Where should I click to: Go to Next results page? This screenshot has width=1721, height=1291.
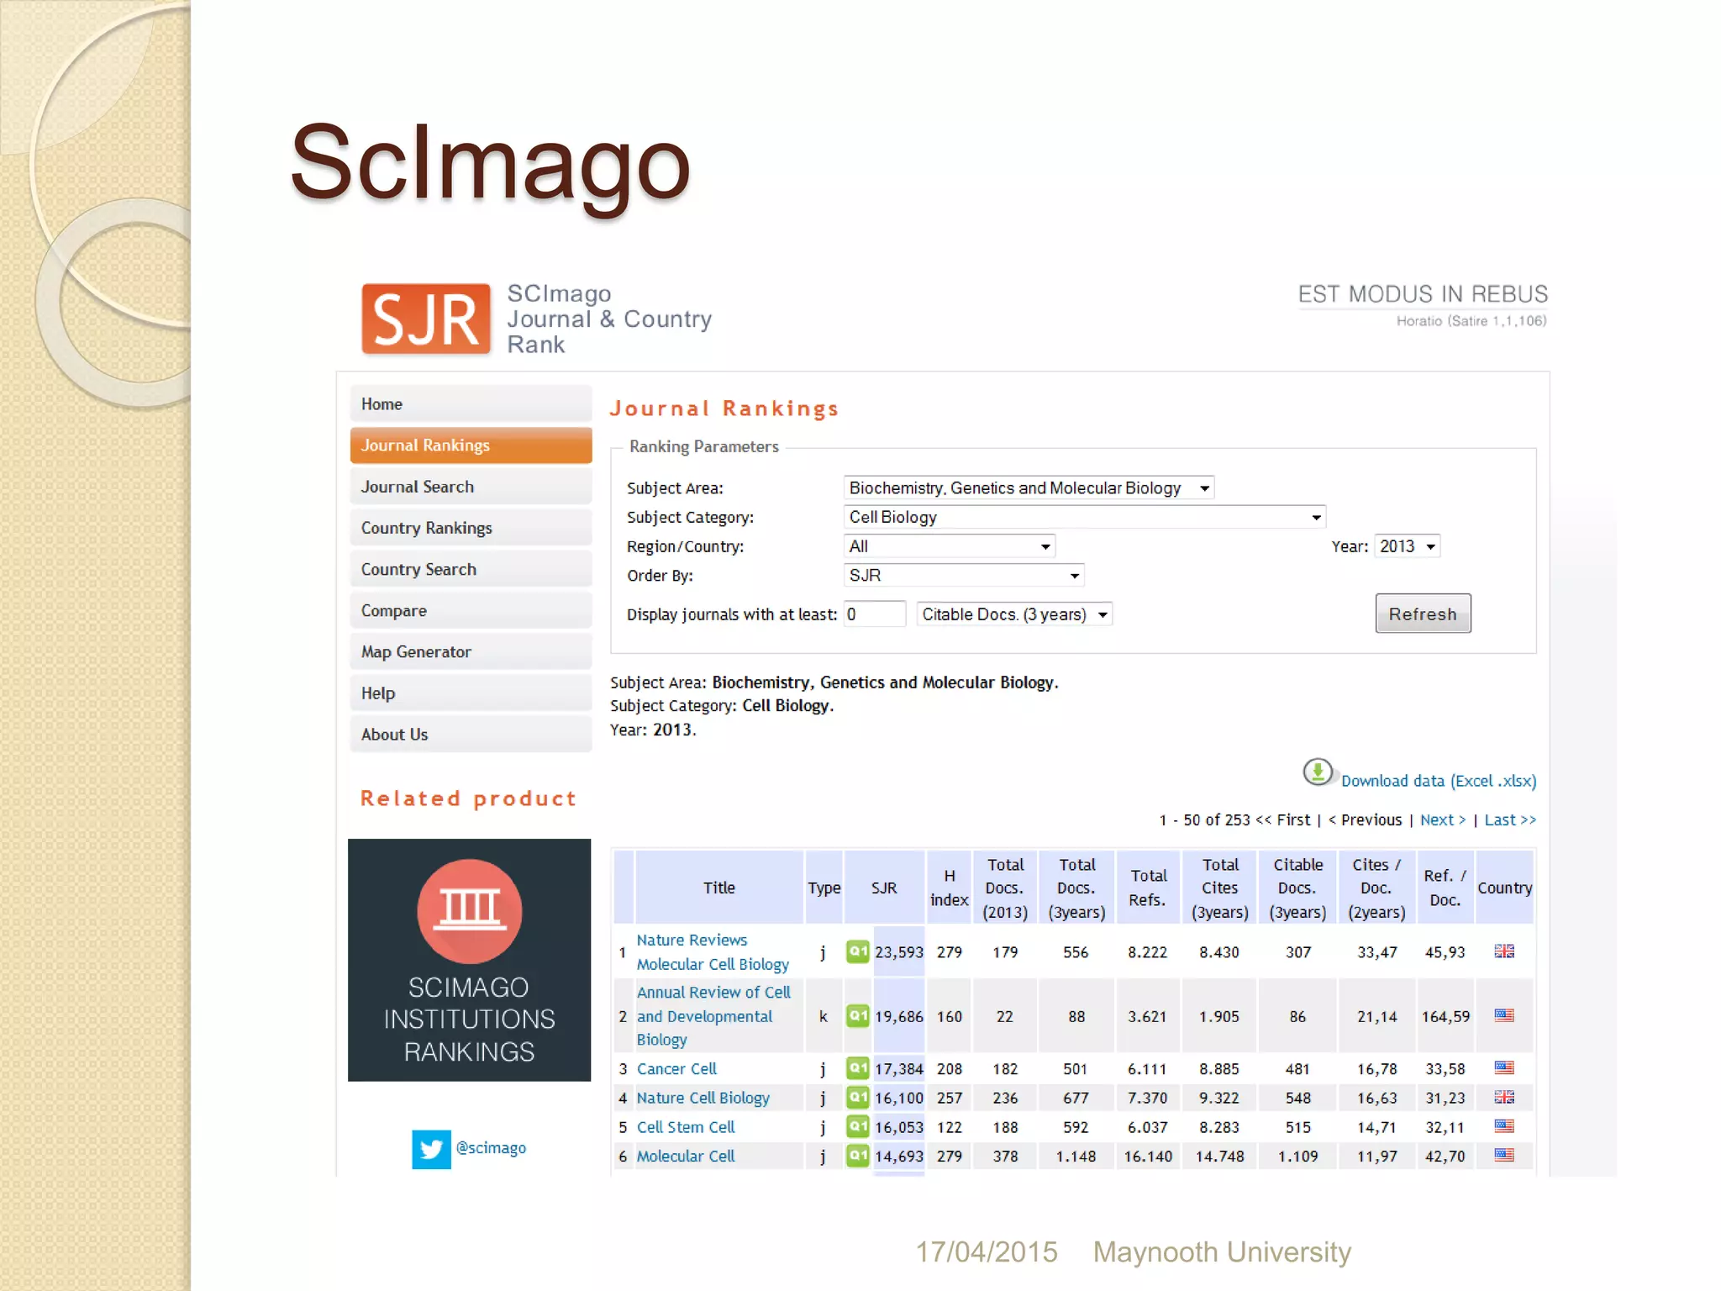click(x=1443, y=819)
